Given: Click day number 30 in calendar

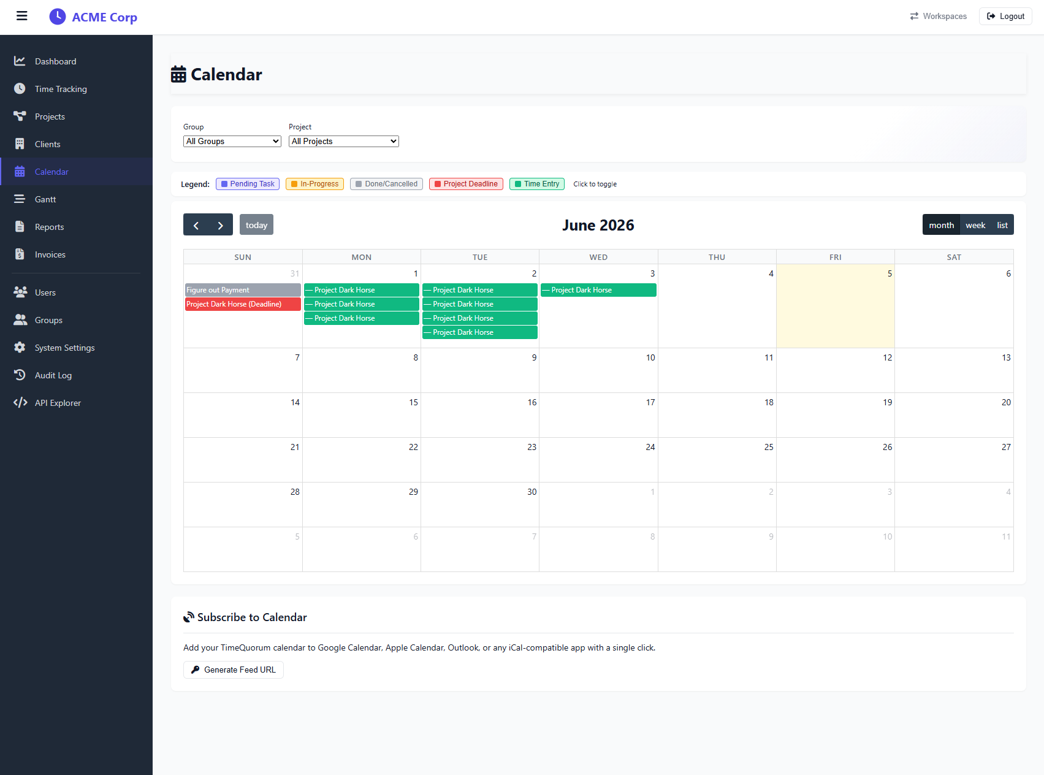Looking at the screenshot, I should click(532, 492).
